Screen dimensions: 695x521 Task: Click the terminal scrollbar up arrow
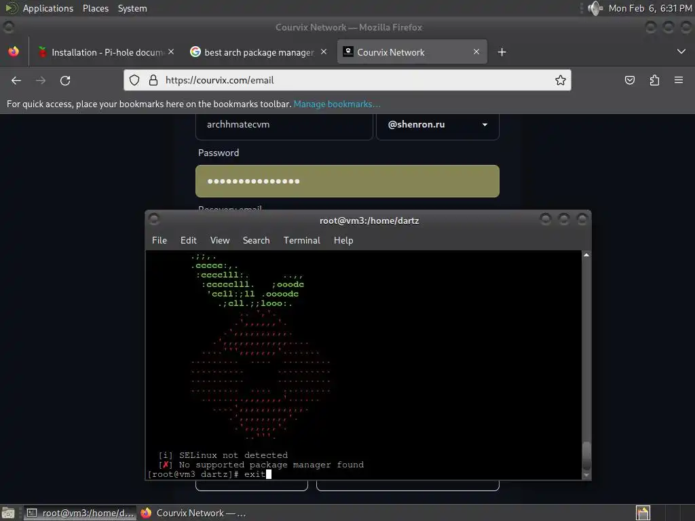click(x=586, y=255)
